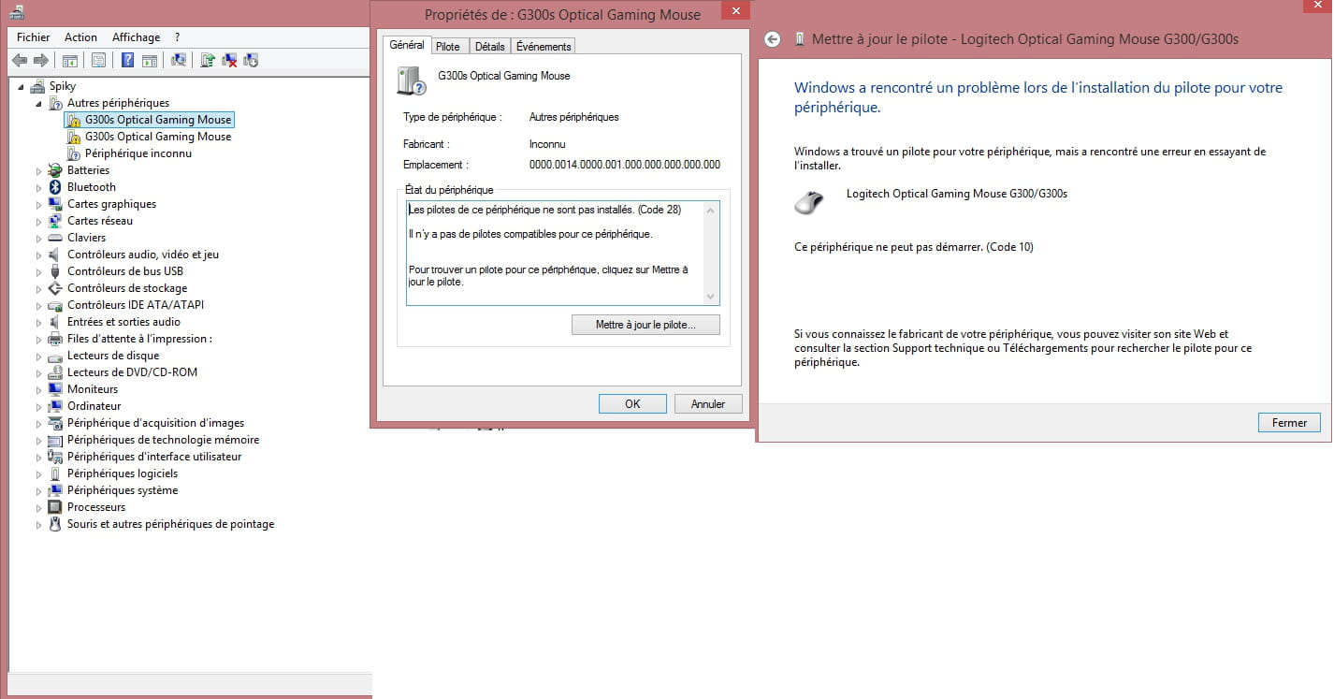Click the Contrôleurs de bus USB icon
The width and height of the screenshot is (1334, 699).
pyautogui.click(x=55, y=271)
